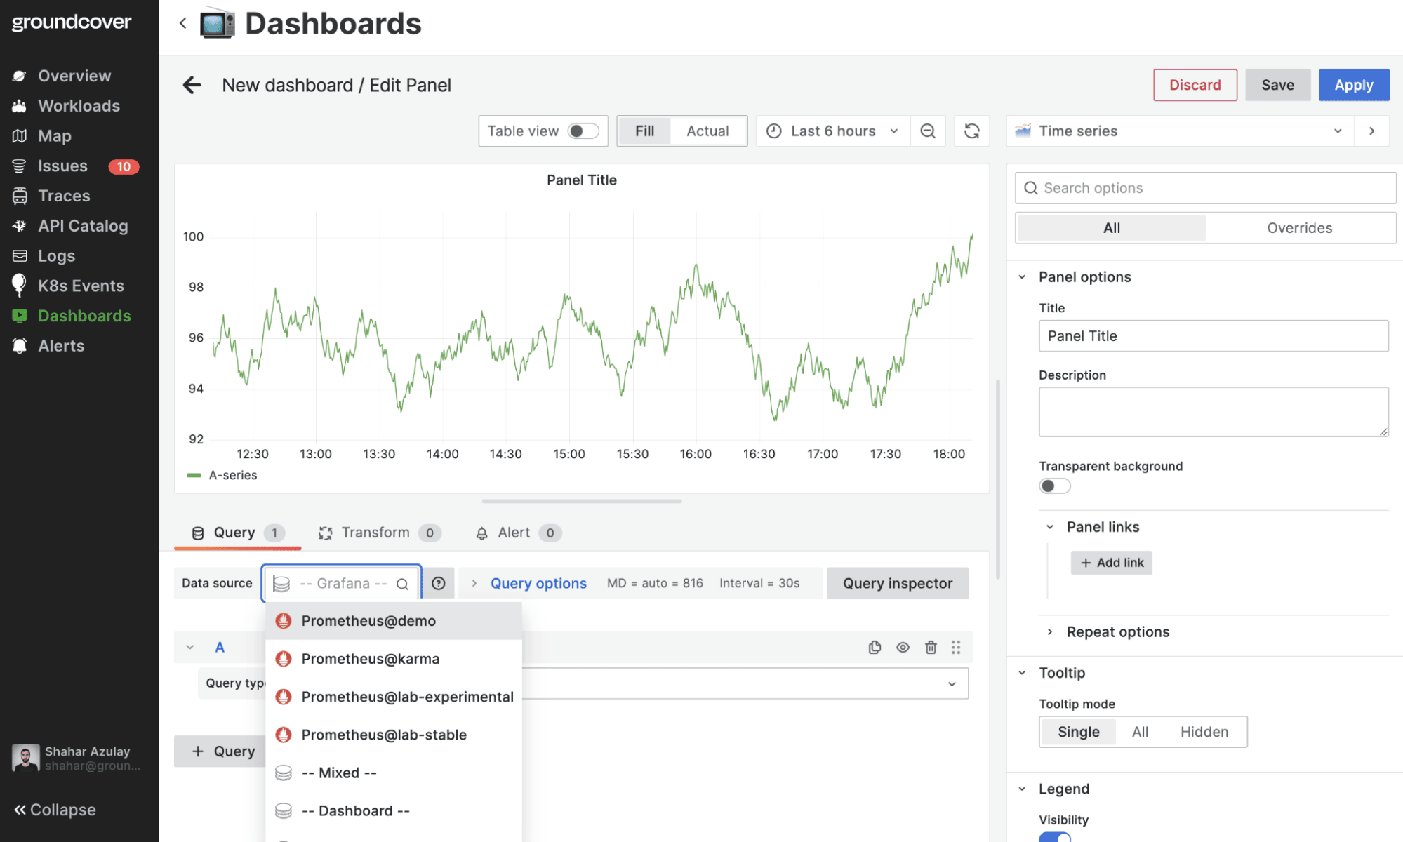
Task: Click the refresh dashboard icon
Action: (x=971, y=131)
